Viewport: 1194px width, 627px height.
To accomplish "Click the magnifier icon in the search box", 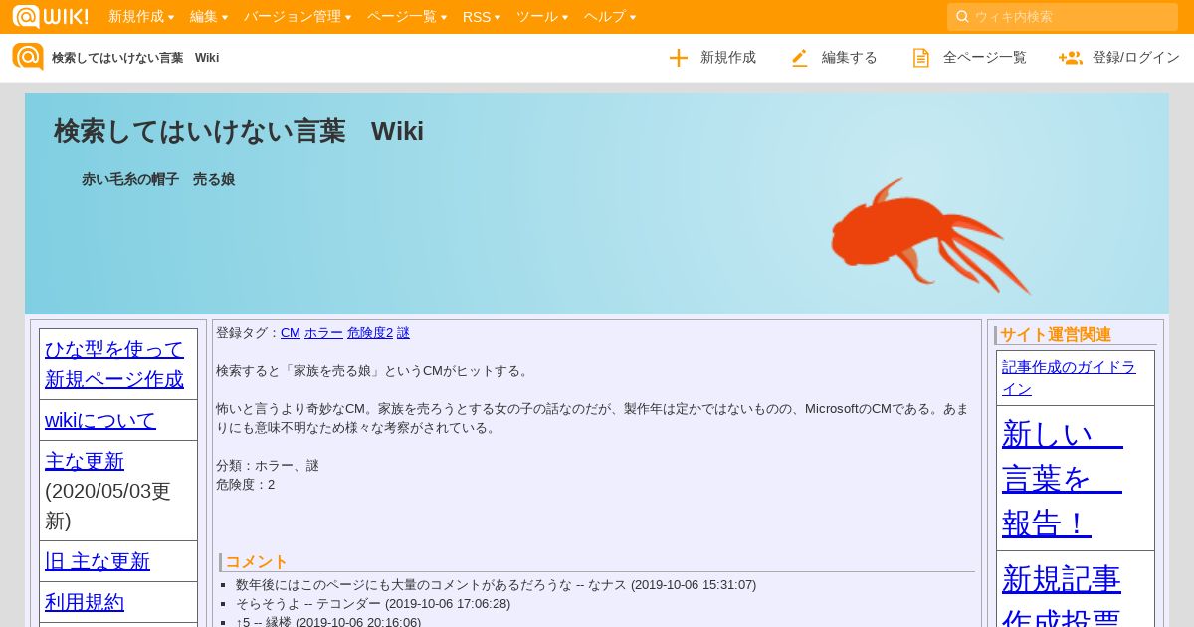I will click(962, 16).
